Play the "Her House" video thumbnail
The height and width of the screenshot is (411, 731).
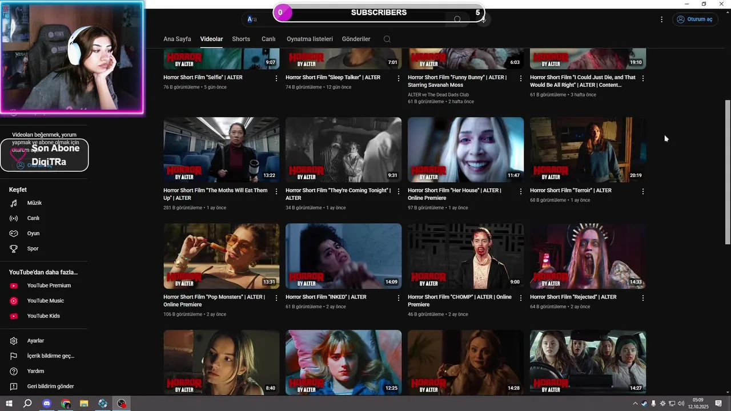point(465,150)
